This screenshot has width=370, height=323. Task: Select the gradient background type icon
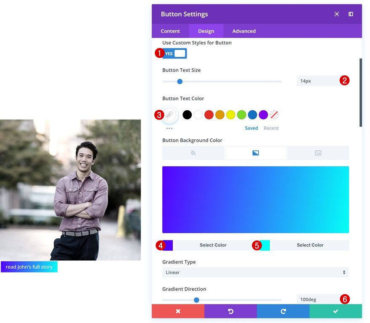pos(255,152)
